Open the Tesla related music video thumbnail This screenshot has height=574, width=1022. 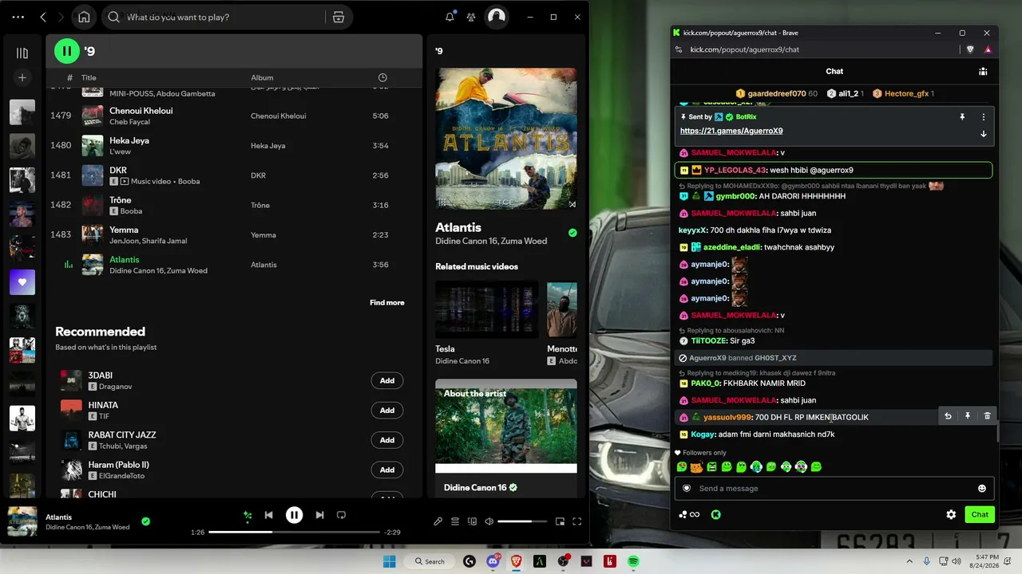tap(487, 309)
